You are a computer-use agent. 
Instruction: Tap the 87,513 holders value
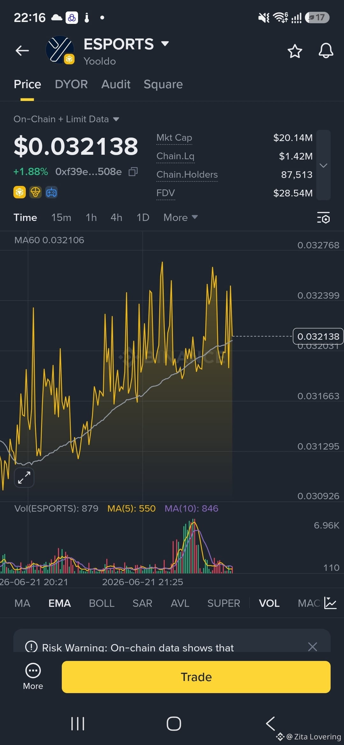[297, 174]
